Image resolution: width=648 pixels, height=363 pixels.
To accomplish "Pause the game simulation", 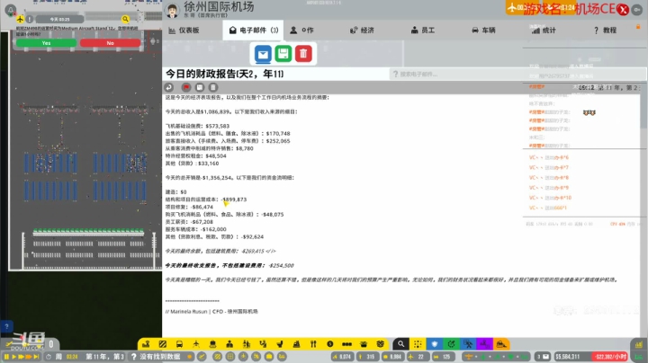I will (x=6, y=357).
